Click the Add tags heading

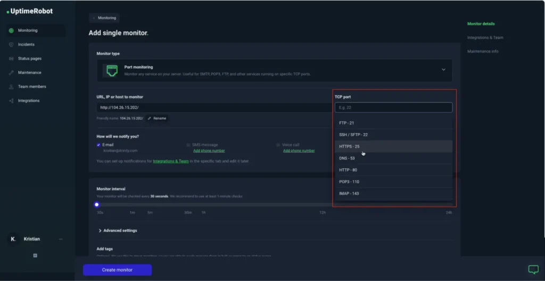(105, 249)
